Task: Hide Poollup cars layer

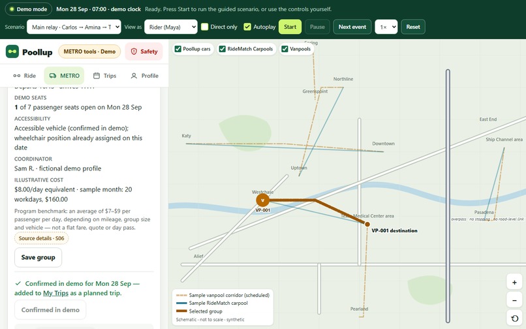Action: 178,49
